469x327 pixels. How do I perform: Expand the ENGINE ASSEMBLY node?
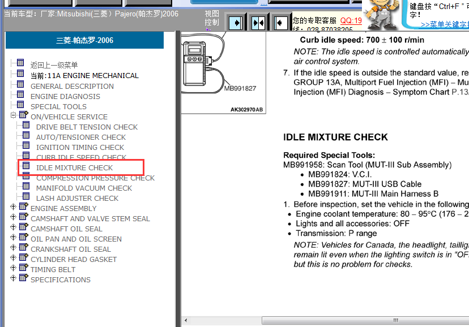click(x=13, y=206)
